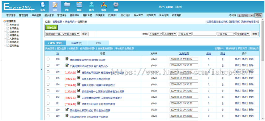Sort by the 发布时间 column header
This screenshot has width=265, height=121.
[x=184, y=53]
